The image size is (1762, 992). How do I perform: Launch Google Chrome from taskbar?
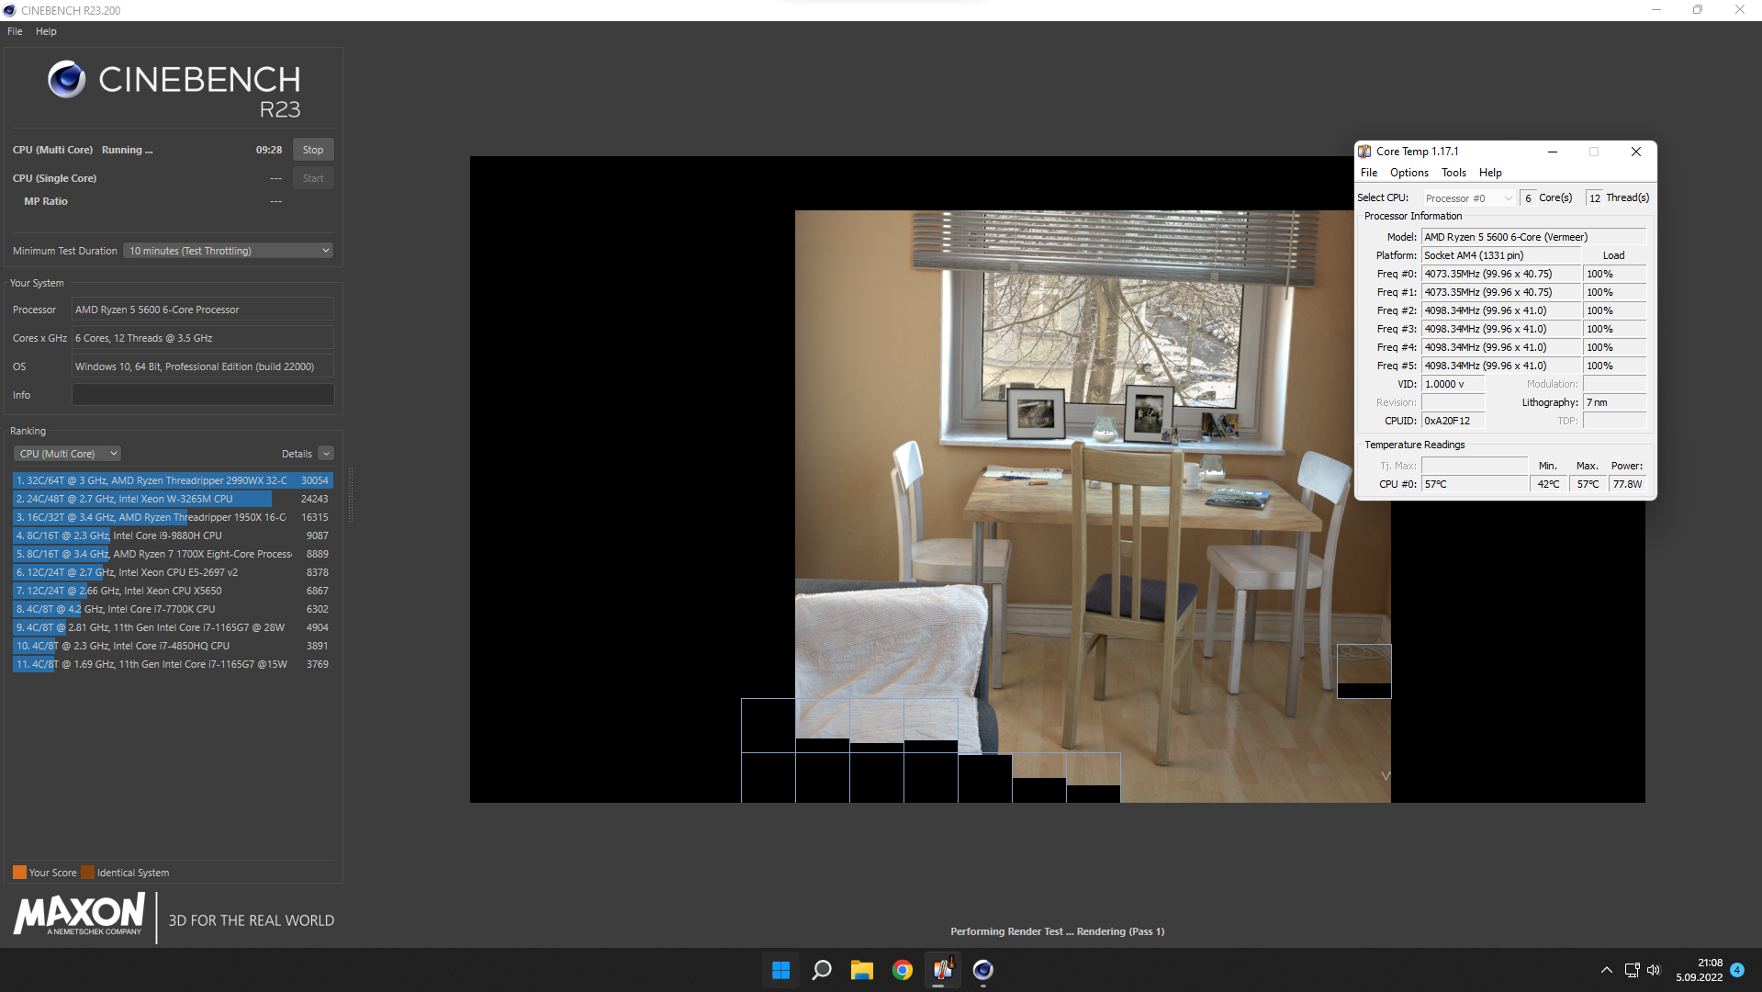pyautogui.click(x=902, y=970)
